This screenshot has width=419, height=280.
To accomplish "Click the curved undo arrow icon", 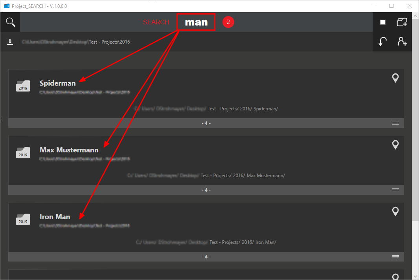I will click(x=383, y=42).
